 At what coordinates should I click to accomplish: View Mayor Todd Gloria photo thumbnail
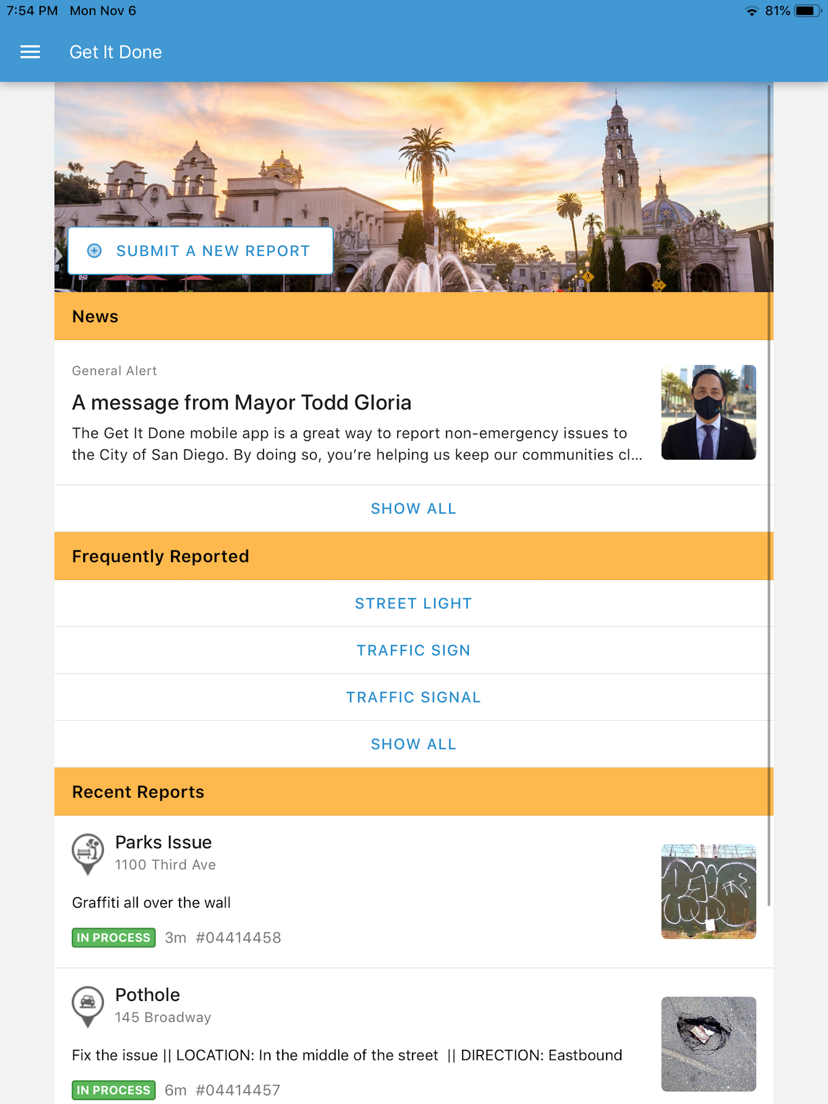click(x=708, y=412)
